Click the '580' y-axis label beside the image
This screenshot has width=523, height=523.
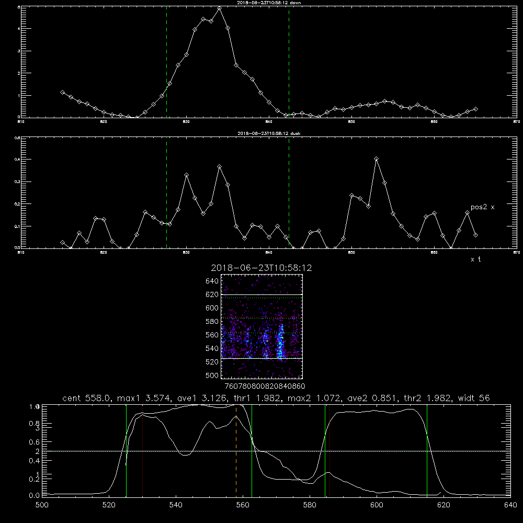pyautogui.click(x=212, y=322)
